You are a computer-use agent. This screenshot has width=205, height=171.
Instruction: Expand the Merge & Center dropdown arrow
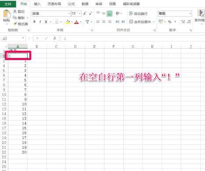click(154, 22)
